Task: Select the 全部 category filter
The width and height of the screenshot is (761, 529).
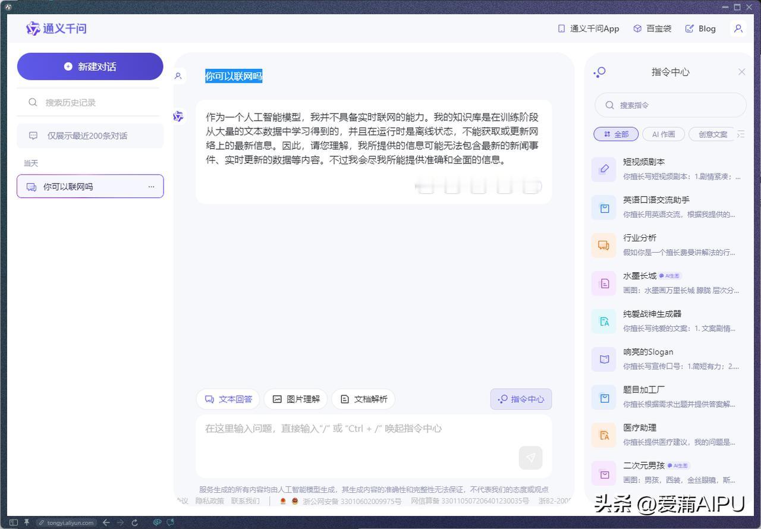Action: click(616, 134)
